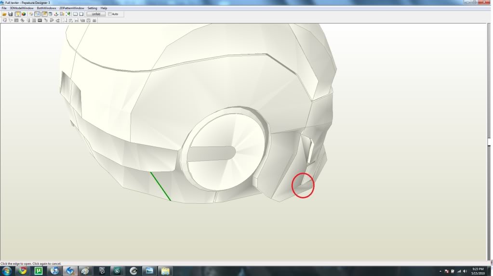Click the gray cylinder toolbar icon

click(50, 14)
